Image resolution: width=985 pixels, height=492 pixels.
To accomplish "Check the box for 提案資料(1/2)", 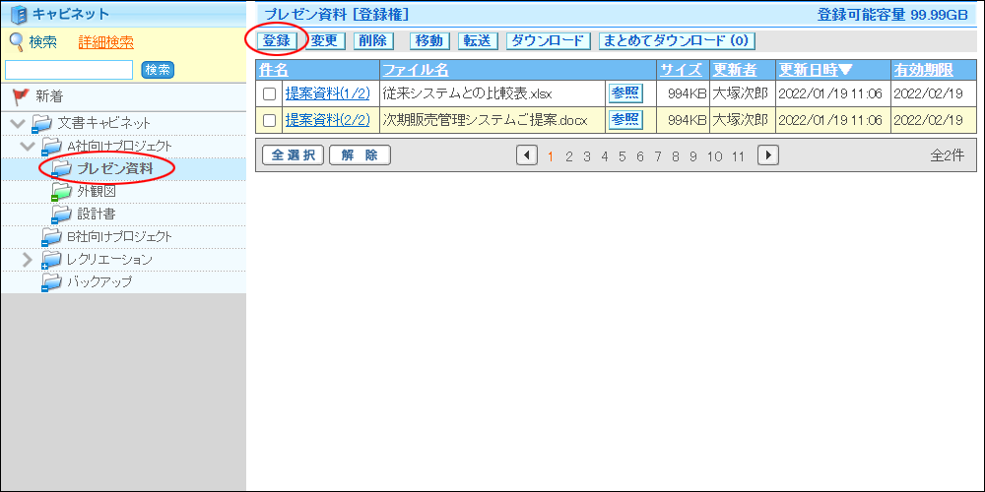I will (x=269, y=94).
